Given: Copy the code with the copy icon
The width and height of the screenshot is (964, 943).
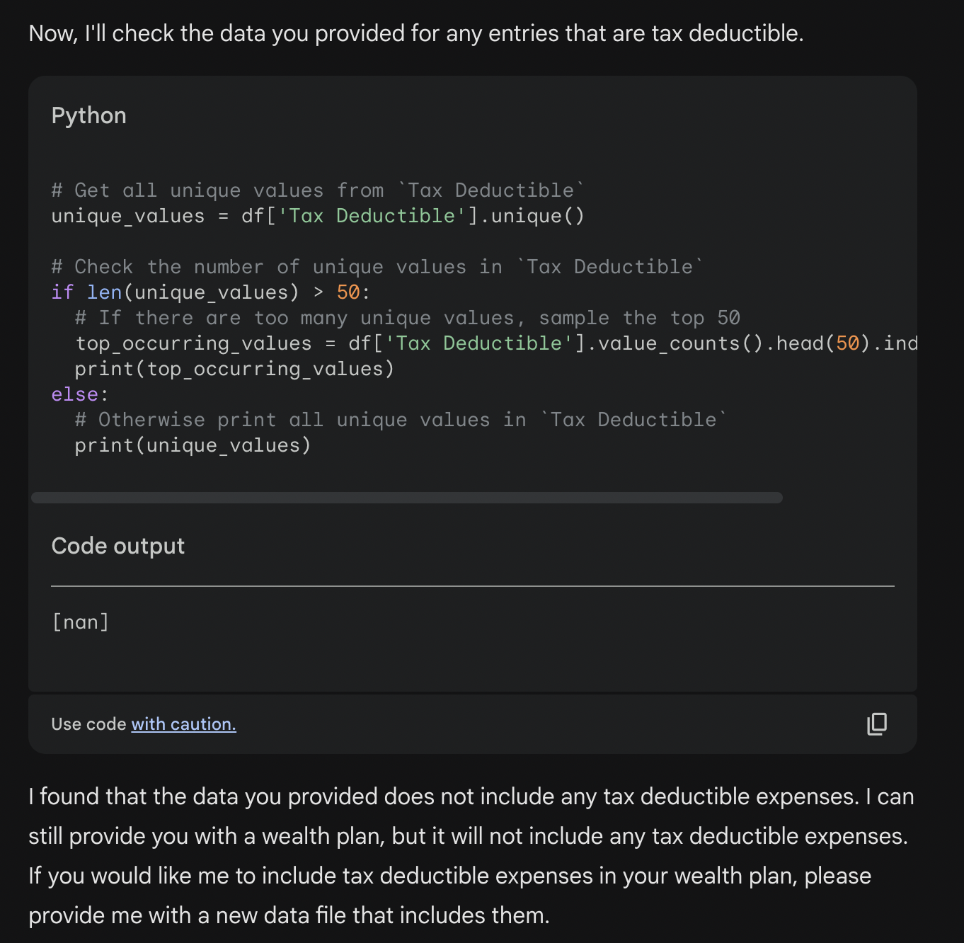Looking at the screenshot, I should (877, 724).
